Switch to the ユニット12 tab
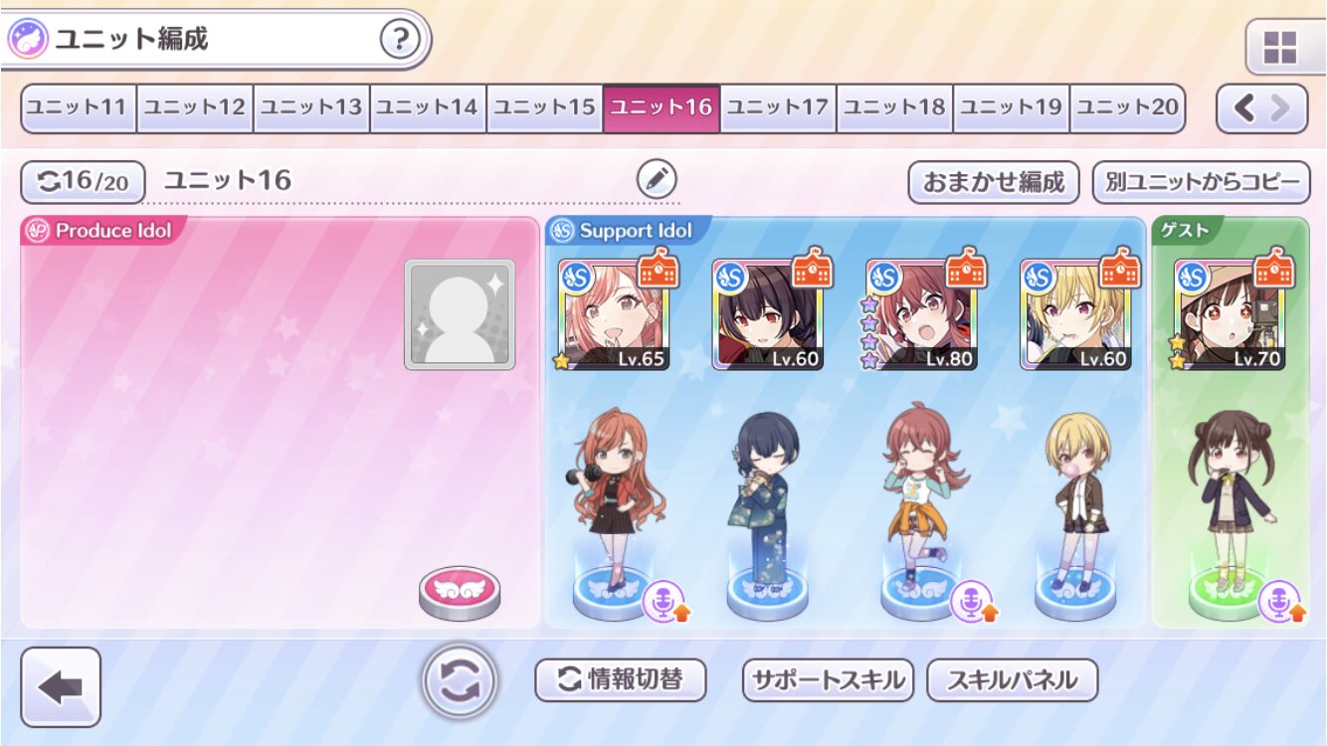1327x746 pixels. point(195,107)
